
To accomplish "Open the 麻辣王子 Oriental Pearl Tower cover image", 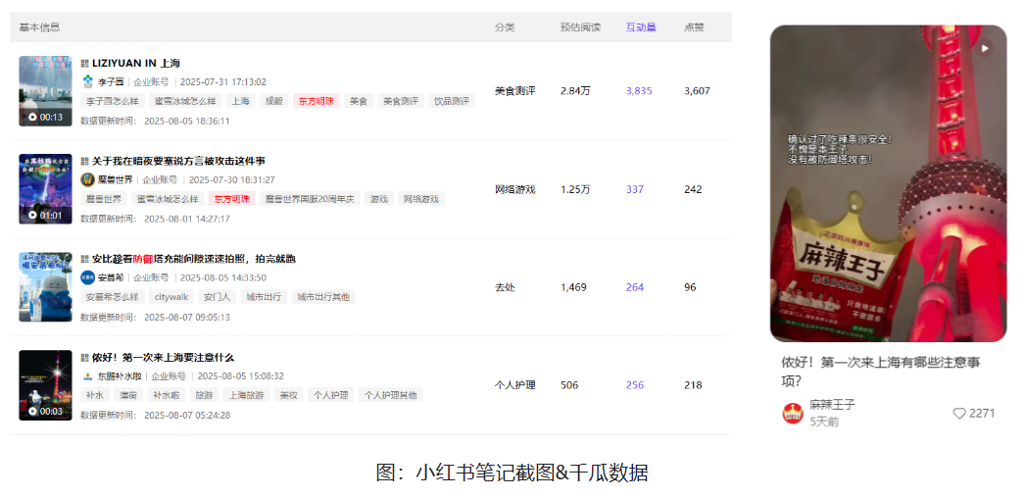I will 888,183.
